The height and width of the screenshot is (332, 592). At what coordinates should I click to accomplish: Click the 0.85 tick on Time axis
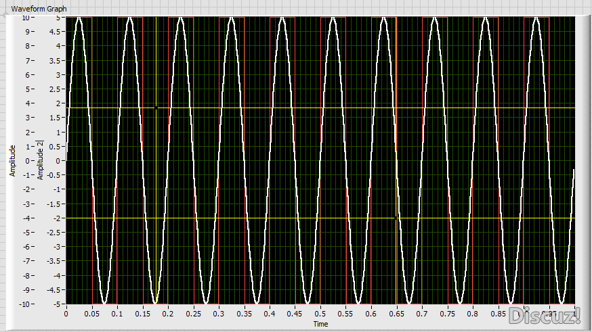tap(498, 314)
